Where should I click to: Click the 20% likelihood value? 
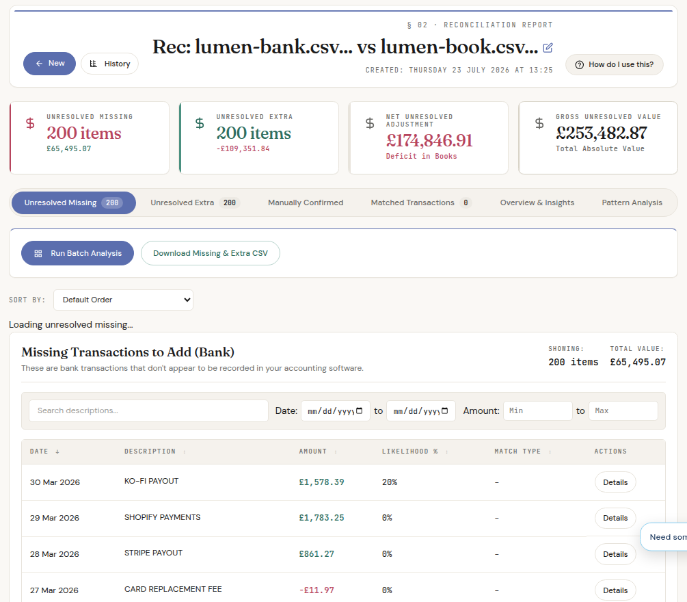(390, 482)
